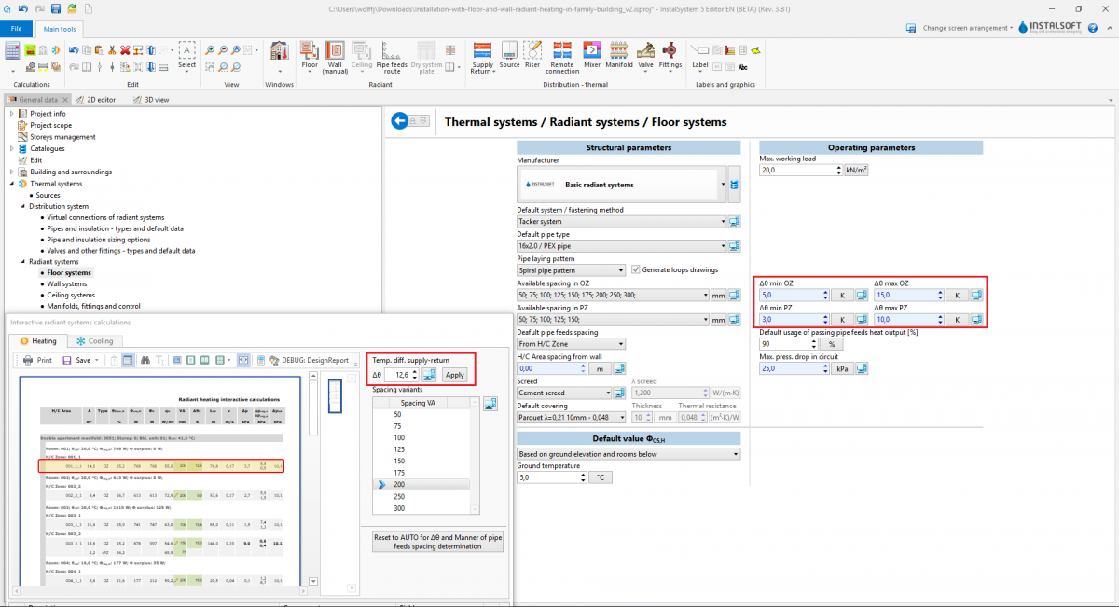The height and width of the screenshot is (607, 1119).
Task: Open the File menu
Action: tap(16, 29)
